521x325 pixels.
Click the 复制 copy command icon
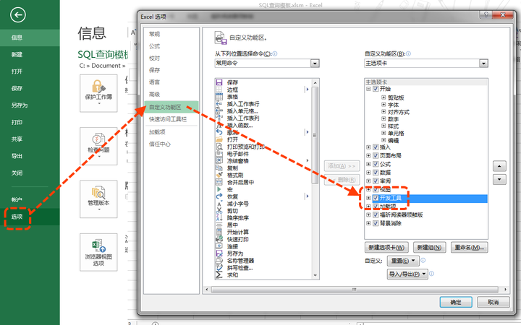point(219,168)
